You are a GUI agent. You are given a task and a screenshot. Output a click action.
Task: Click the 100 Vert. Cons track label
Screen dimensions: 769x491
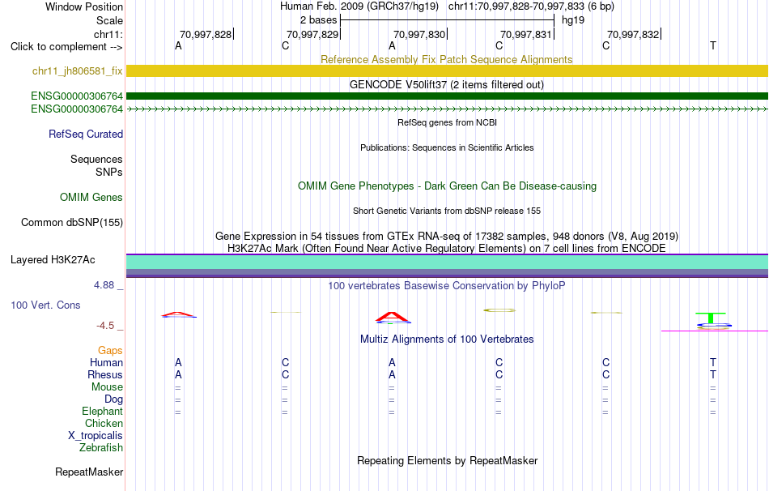[x=45, y=305]
